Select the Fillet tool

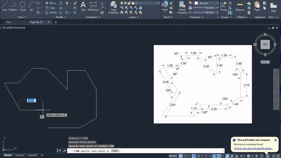coord(67,8)
